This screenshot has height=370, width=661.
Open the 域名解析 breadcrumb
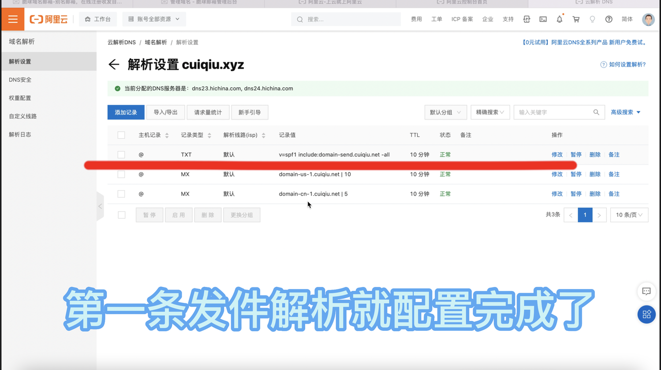[x=156, y=42]
